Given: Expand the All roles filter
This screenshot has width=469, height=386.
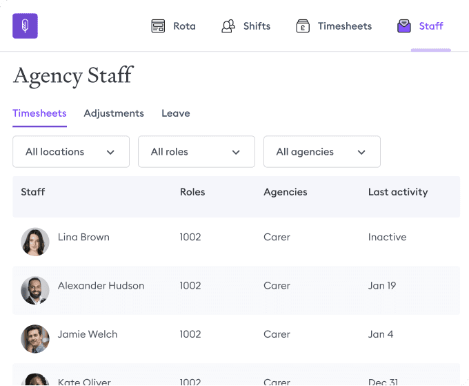Looking at the screenshot, I should (x=197, y=151).
